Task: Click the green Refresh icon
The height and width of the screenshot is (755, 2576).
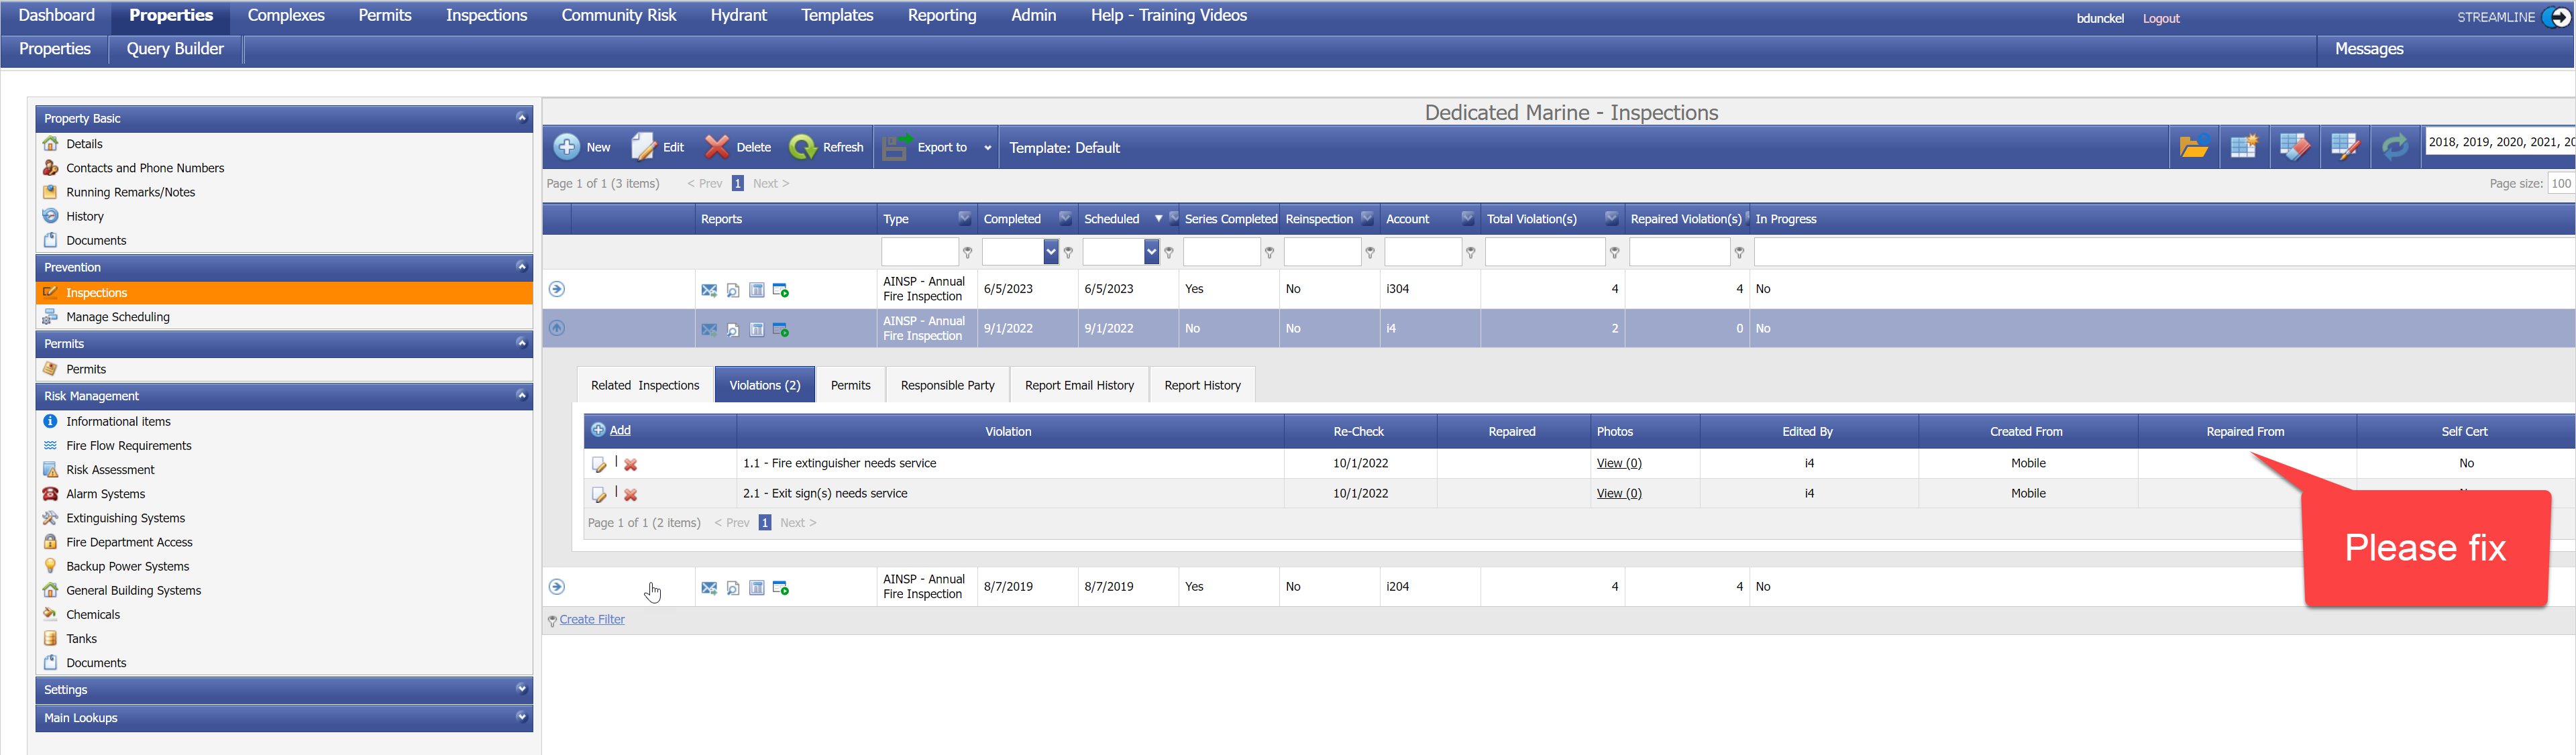Action: pos(802,147)
